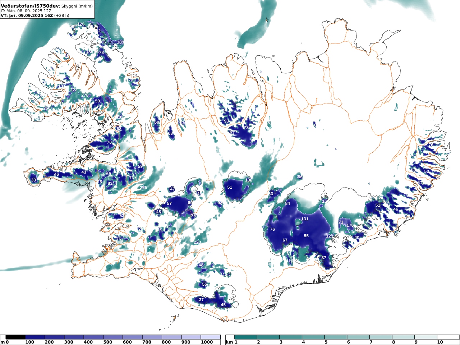
Task: Click the visibility value '67' on Vatnajökull
Action: coord(285,240)
